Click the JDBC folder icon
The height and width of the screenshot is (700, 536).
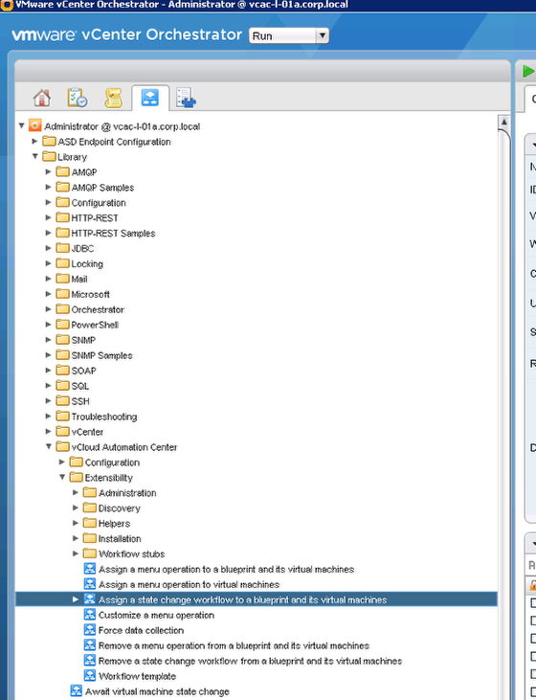click(62, 248)
